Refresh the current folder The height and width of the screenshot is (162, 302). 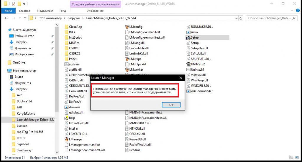241,18
